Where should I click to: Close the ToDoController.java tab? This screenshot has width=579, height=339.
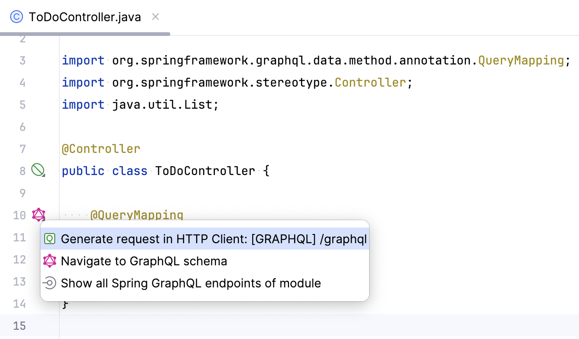tap(155, 16)
